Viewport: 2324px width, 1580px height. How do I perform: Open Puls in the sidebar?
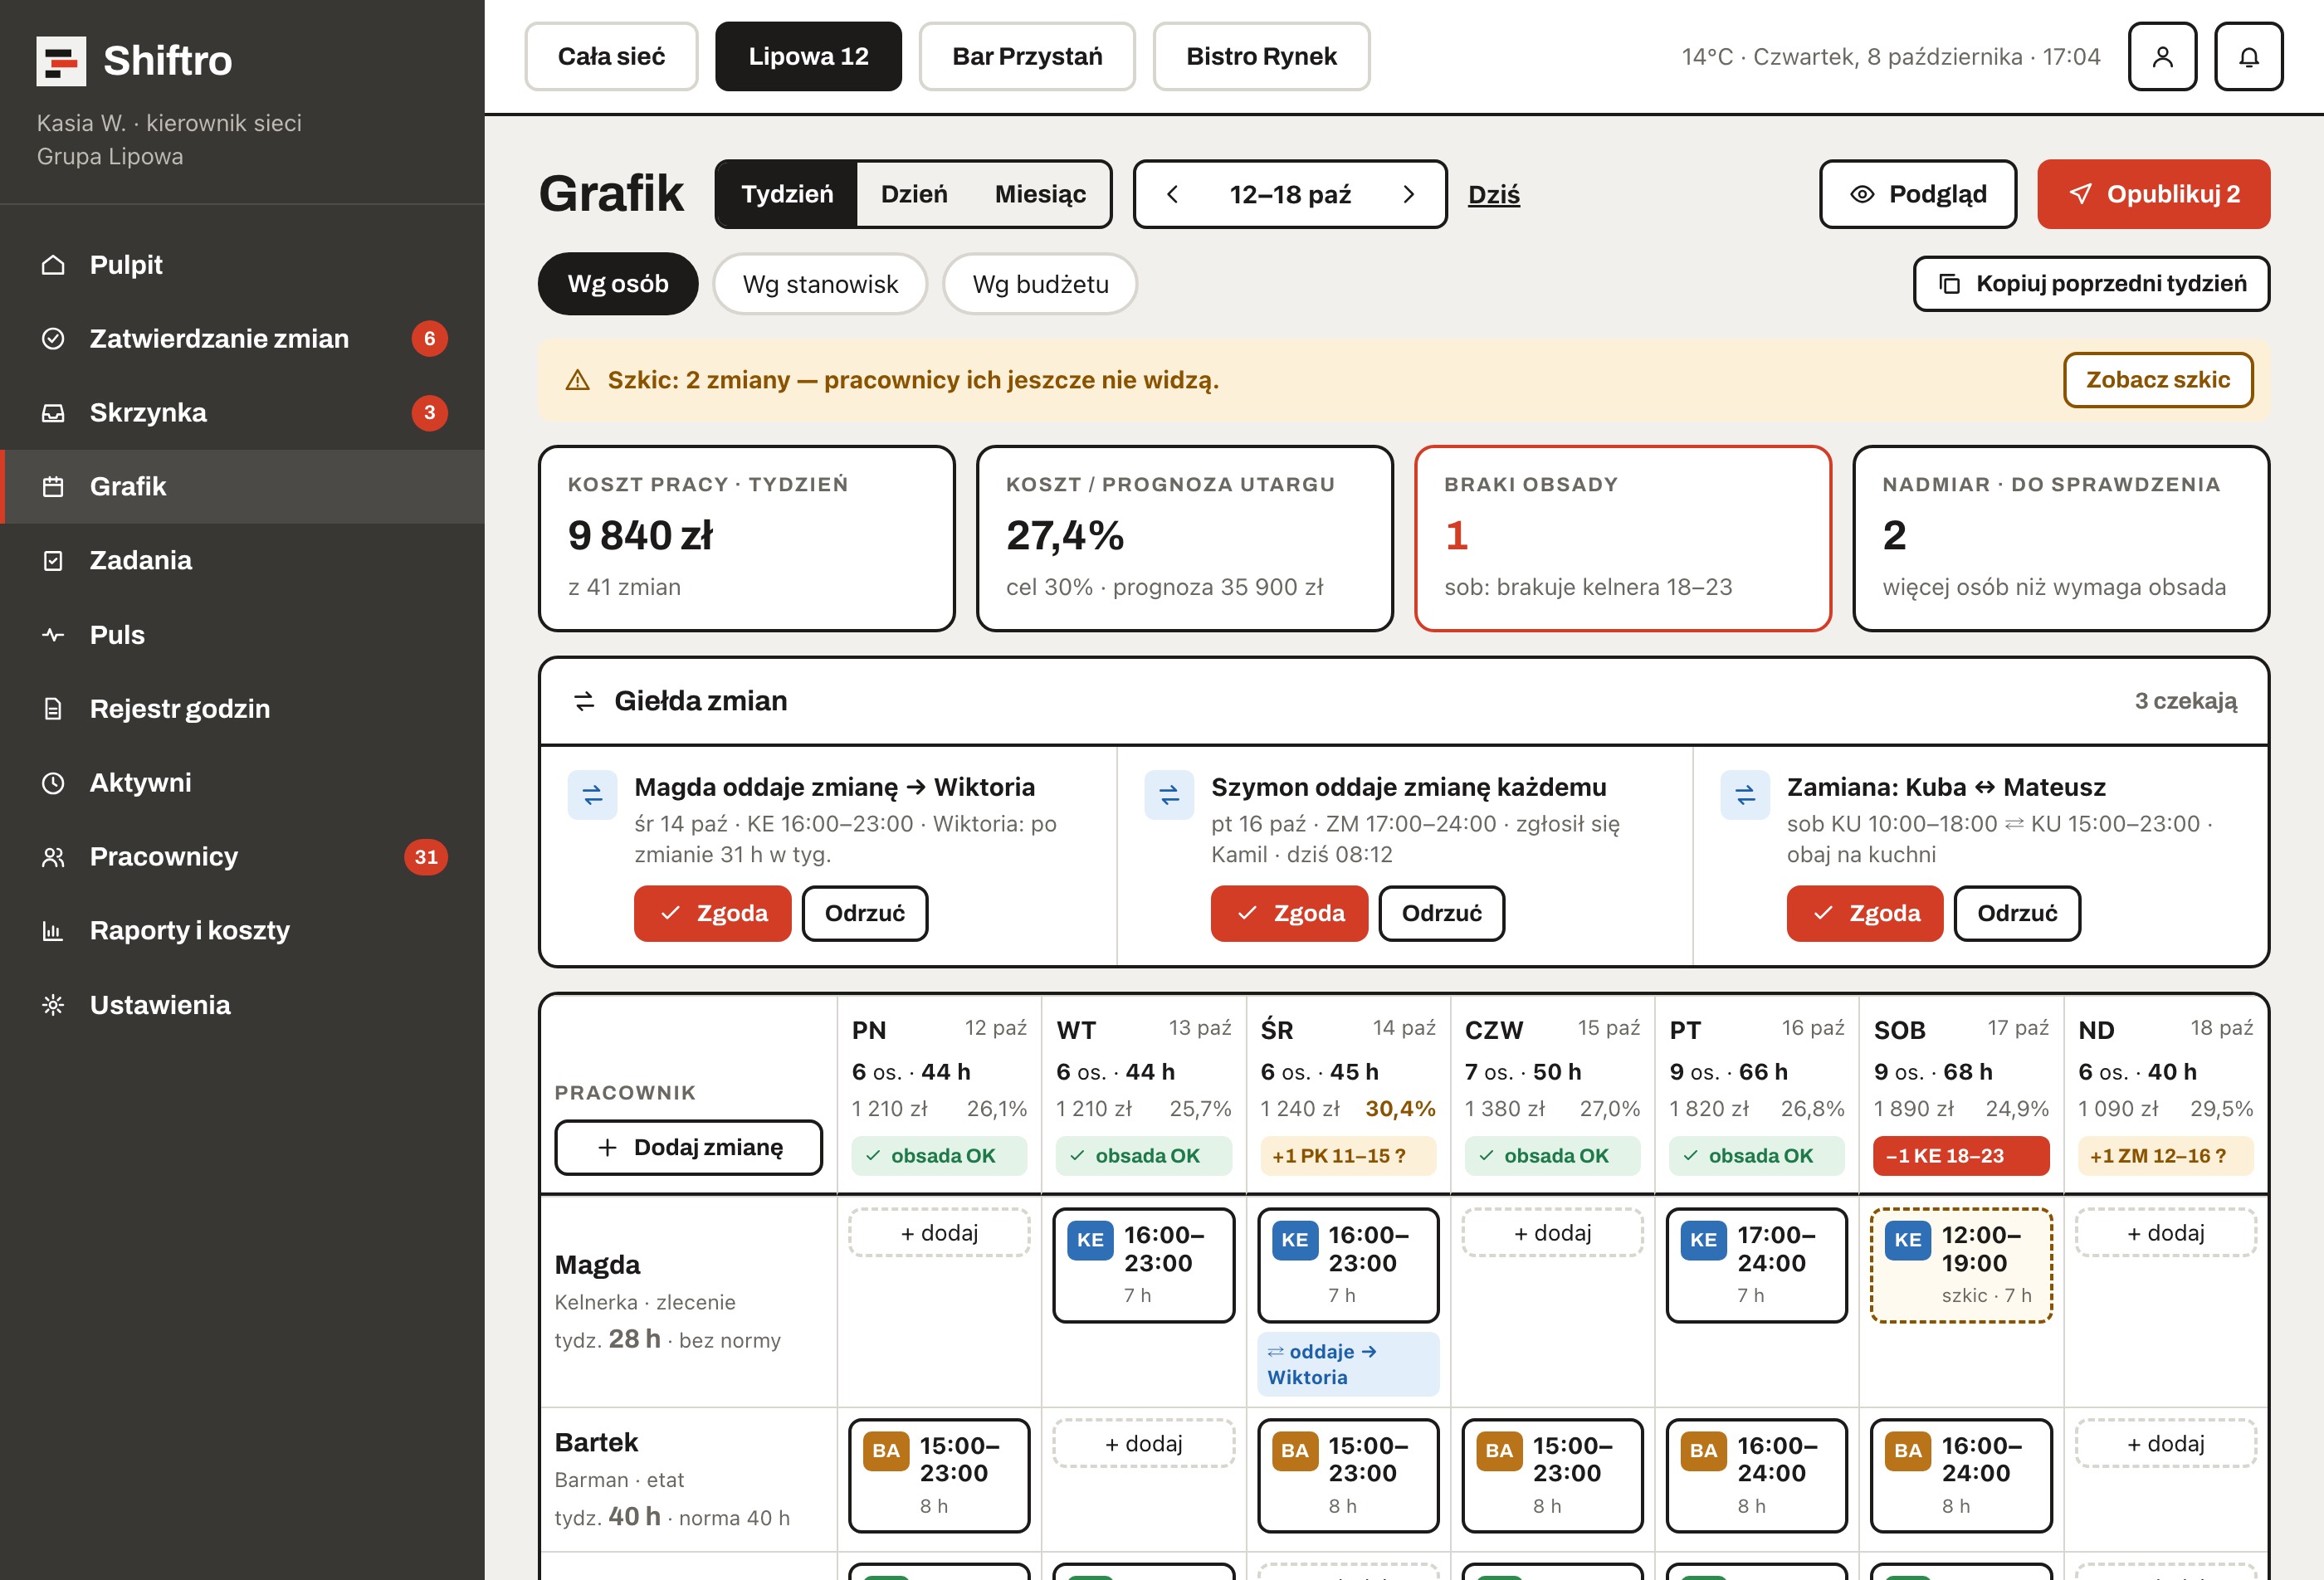pos(242,635)
